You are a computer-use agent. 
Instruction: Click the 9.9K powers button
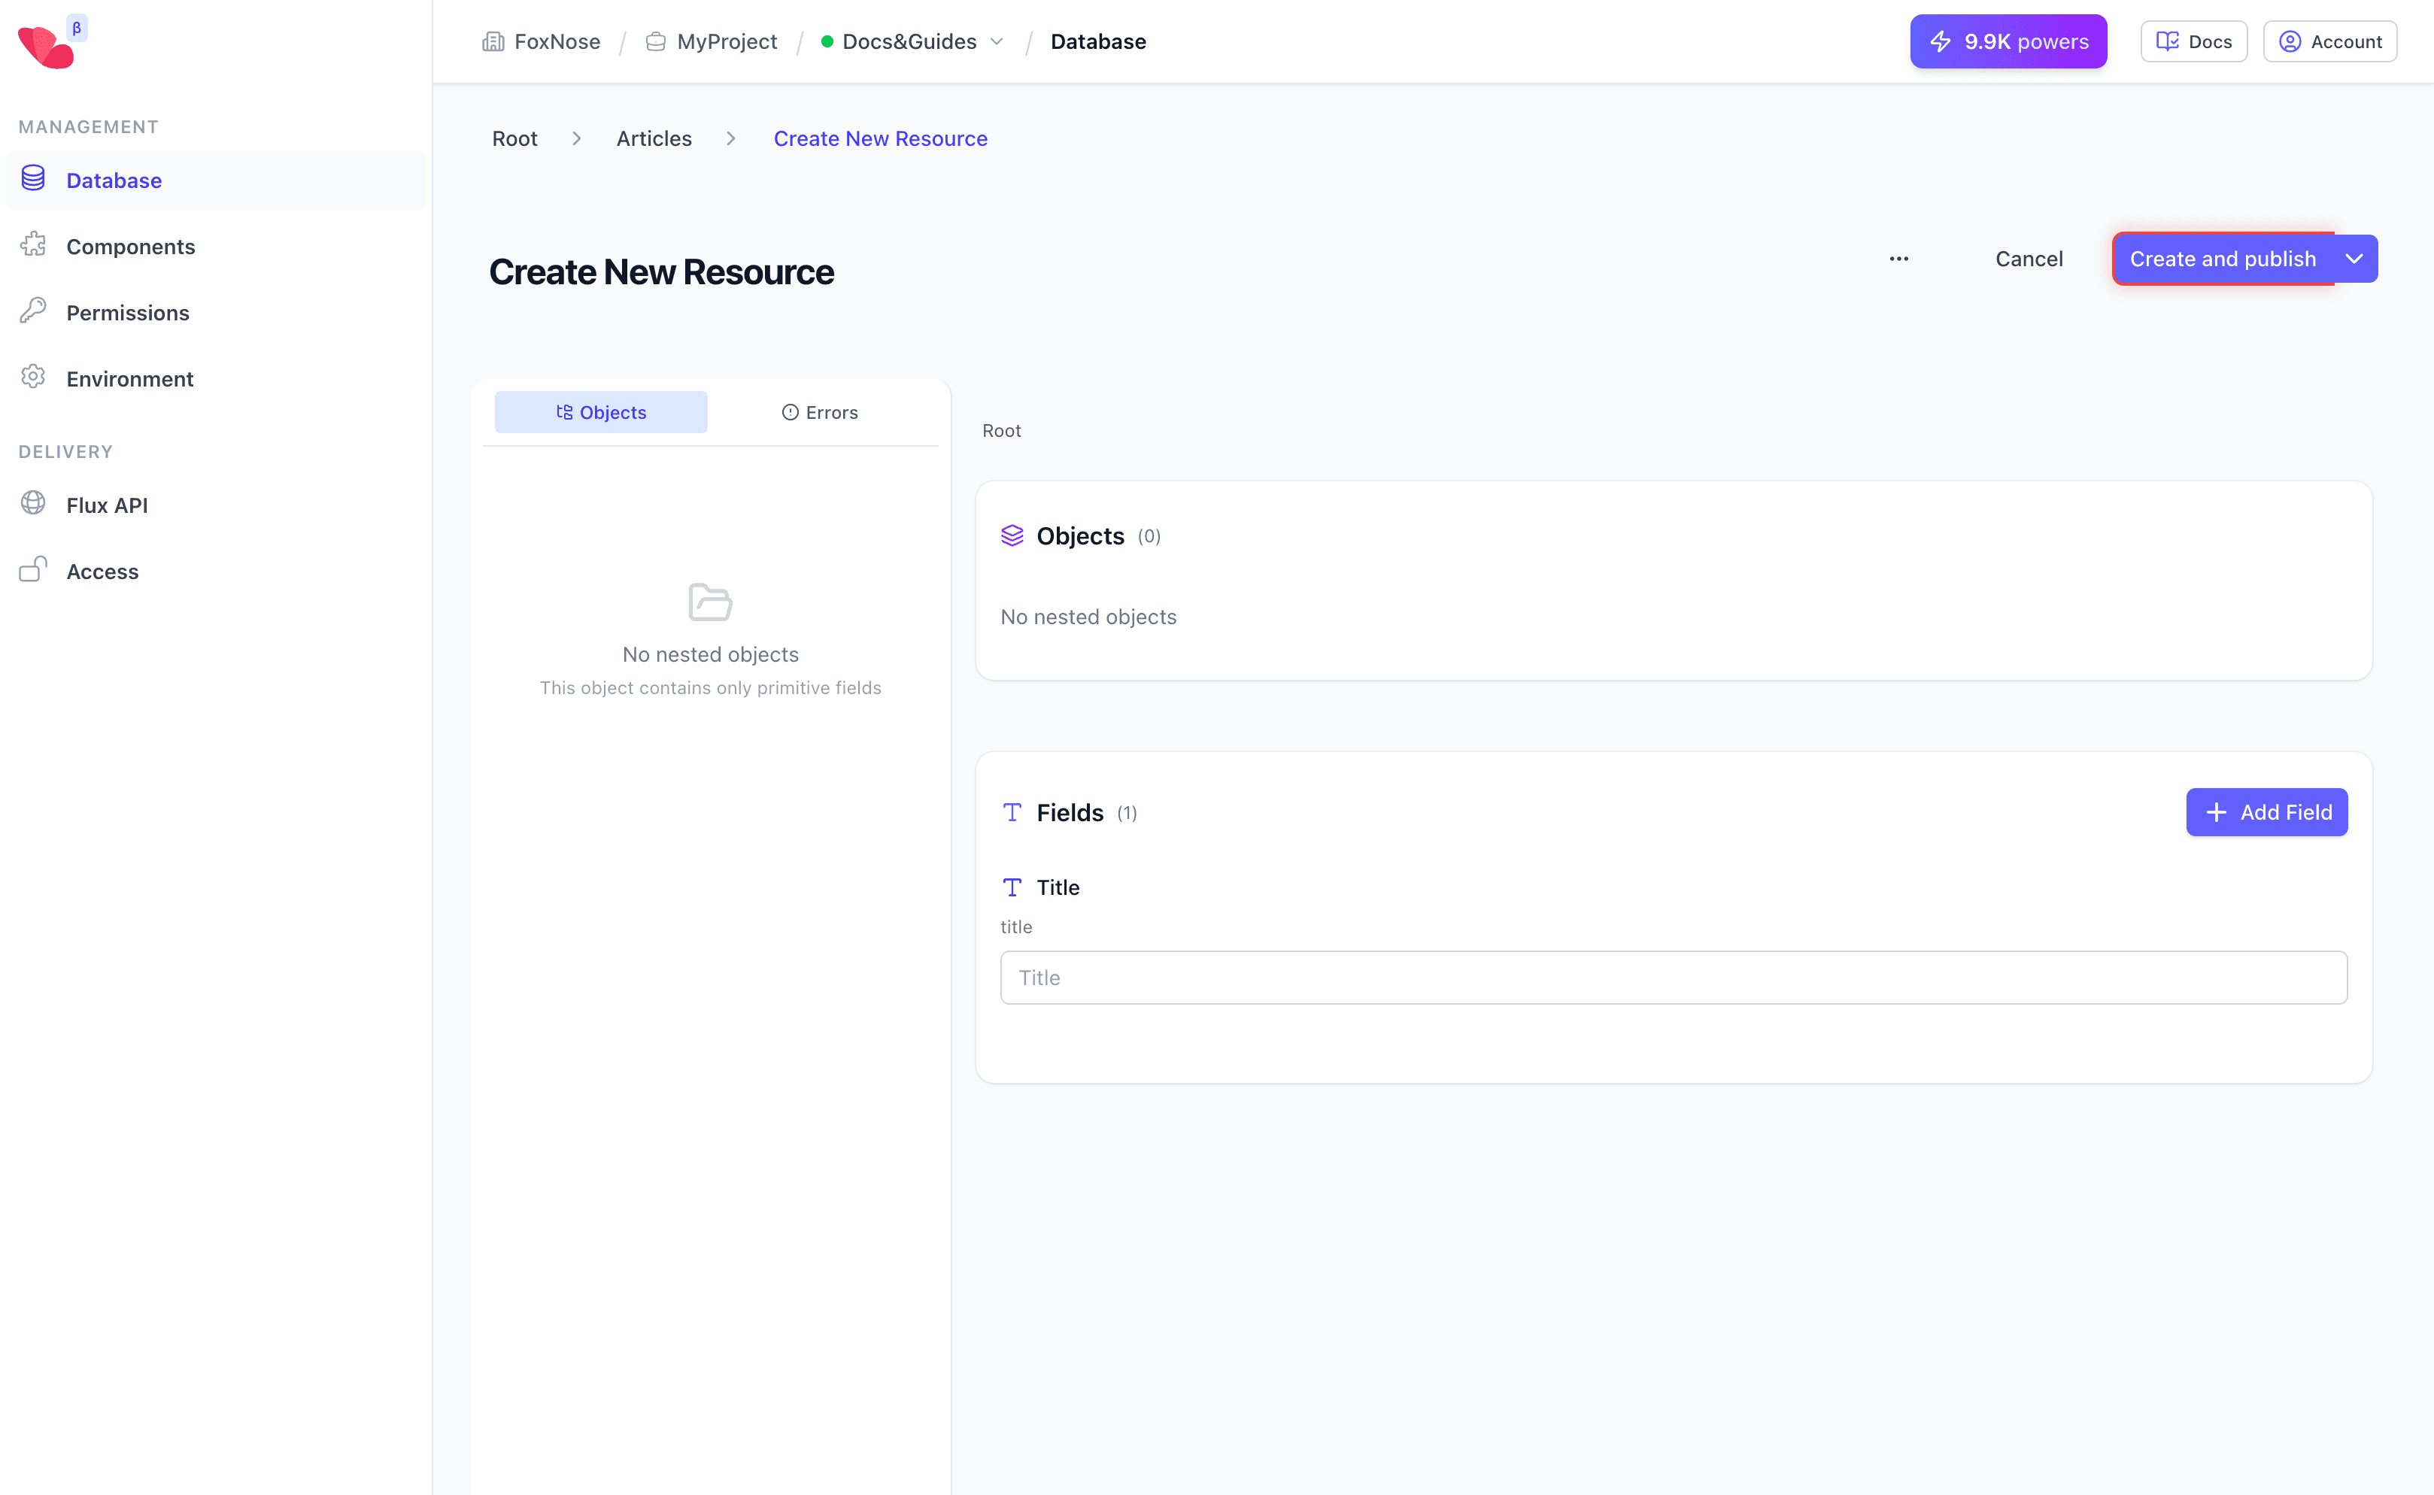[x=2008, y=41]
